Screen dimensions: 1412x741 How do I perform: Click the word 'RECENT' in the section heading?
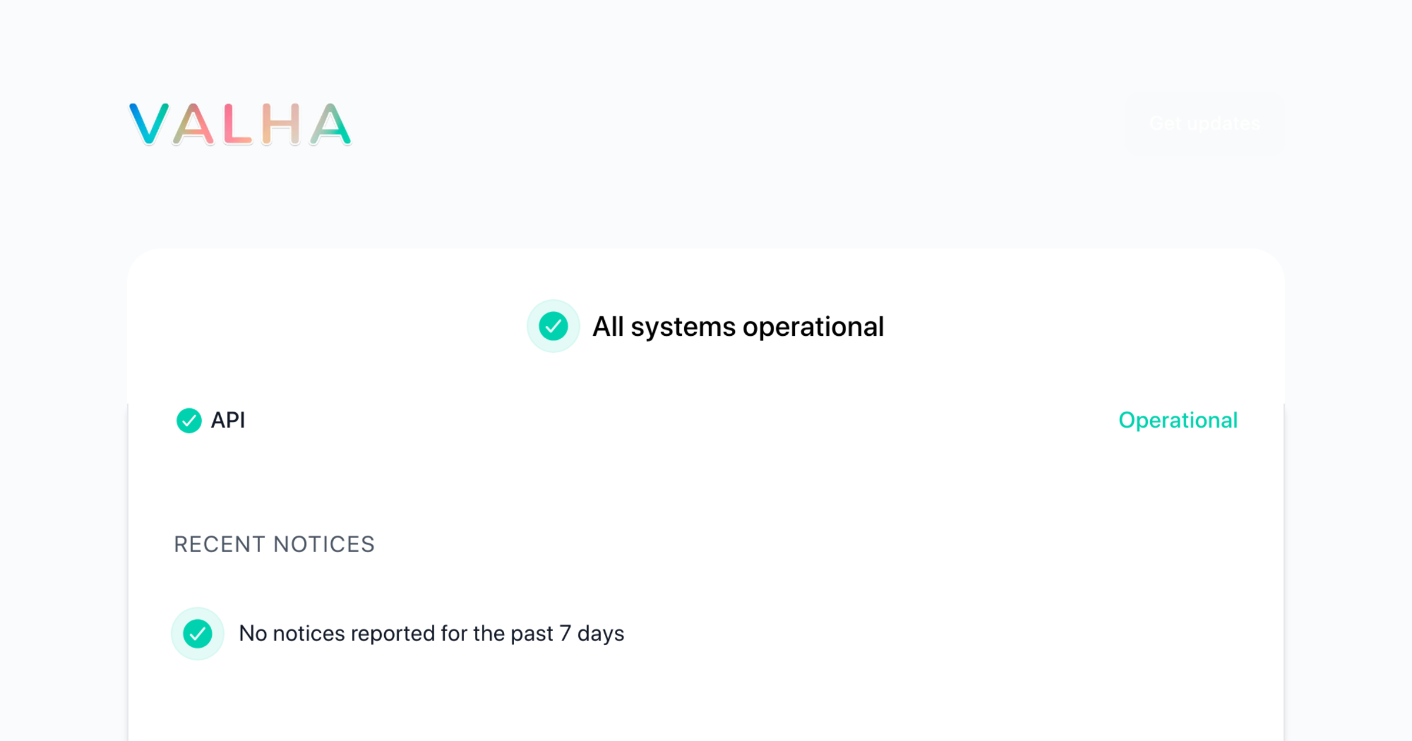(x=219, y=545)
